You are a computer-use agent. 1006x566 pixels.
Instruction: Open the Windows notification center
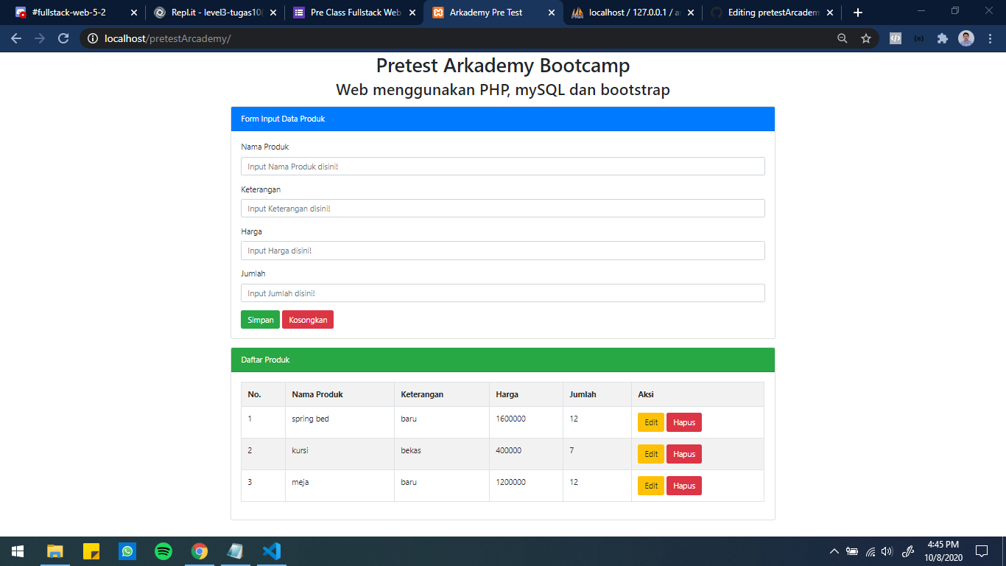point(981,551)
